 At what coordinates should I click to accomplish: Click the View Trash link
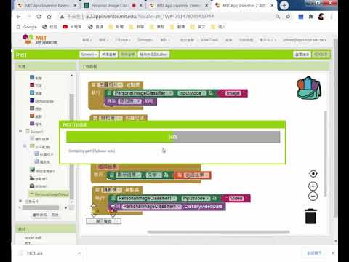tap(209, 40)
